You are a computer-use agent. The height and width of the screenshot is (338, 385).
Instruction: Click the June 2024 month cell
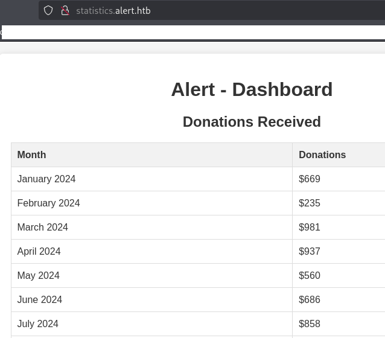pyautogui.click(x=39, y=299)
